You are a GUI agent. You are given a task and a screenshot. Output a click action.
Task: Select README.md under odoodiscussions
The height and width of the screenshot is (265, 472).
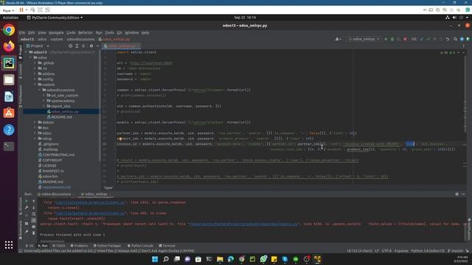click(x=61, y=117)
